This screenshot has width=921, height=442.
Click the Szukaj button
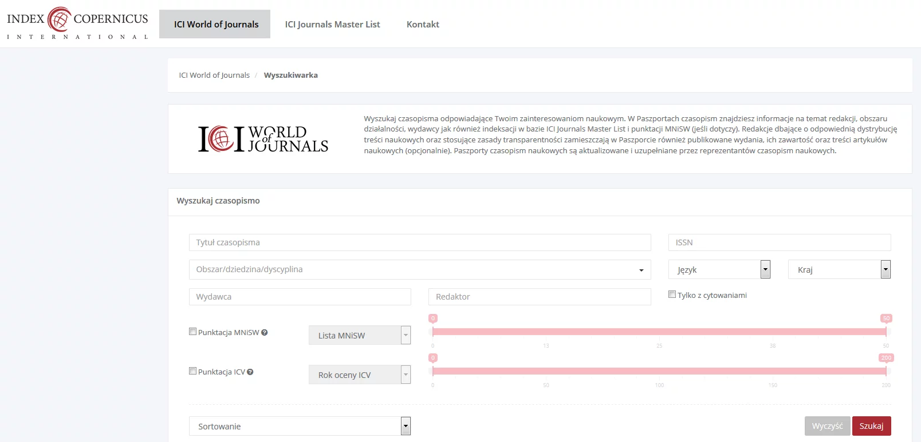(872, 426)
